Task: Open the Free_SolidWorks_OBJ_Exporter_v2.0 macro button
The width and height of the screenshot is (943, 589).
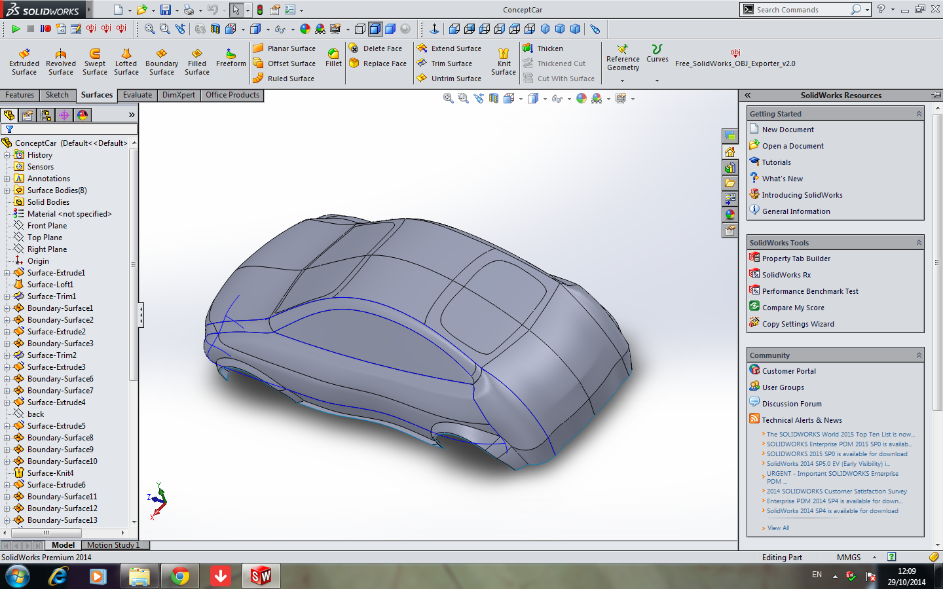Action: pos(735,59)
